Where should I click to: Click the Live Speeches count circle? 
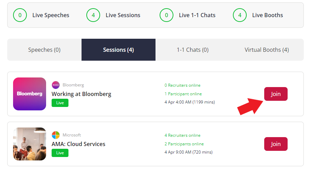[20, 15]
